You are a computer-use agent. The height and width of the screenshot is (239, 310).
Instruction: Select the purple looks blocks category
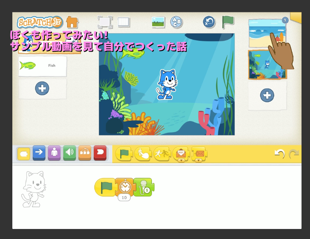tap(54, 153)
